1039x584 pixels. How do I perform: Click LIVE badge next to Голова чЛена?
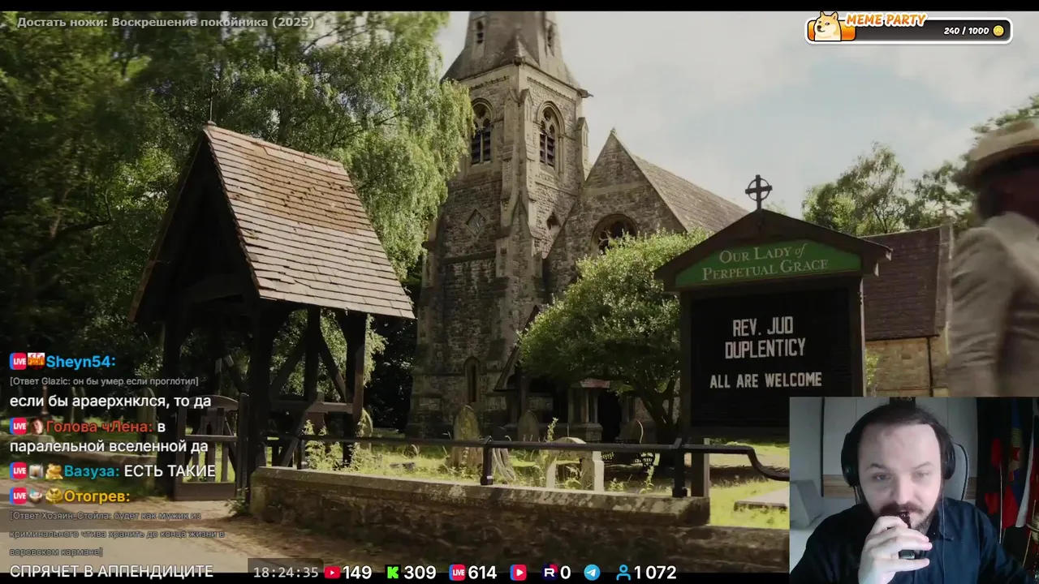pos(18,427)
